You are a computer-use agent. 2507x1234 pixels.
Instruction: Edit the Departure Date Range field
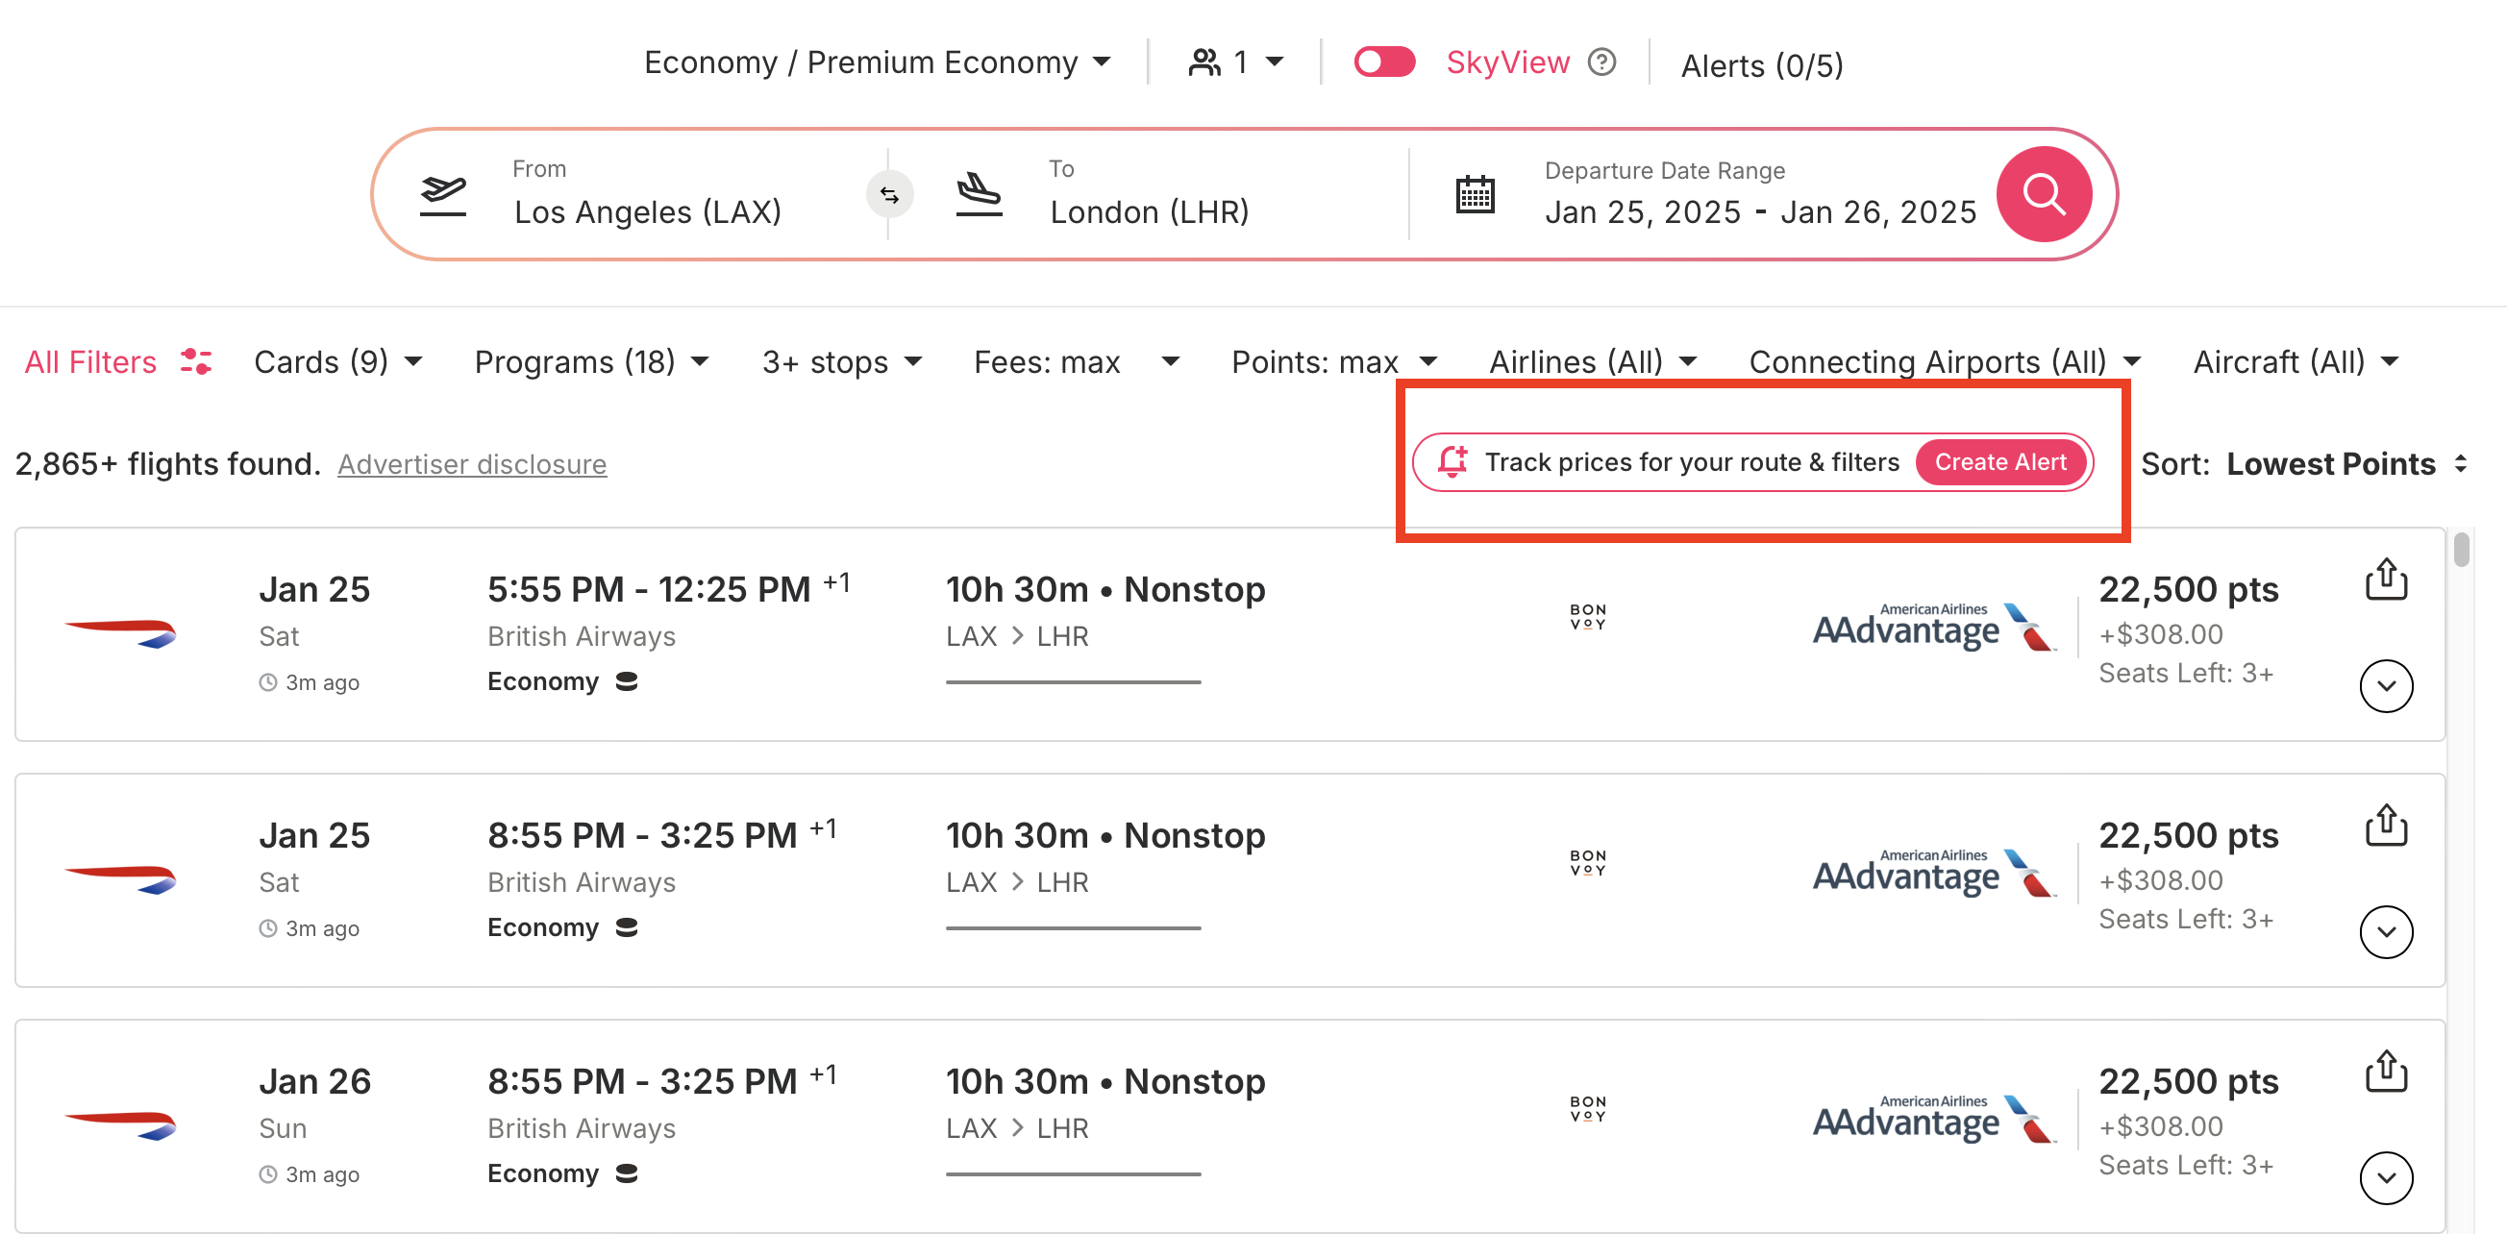[1759, 195]
